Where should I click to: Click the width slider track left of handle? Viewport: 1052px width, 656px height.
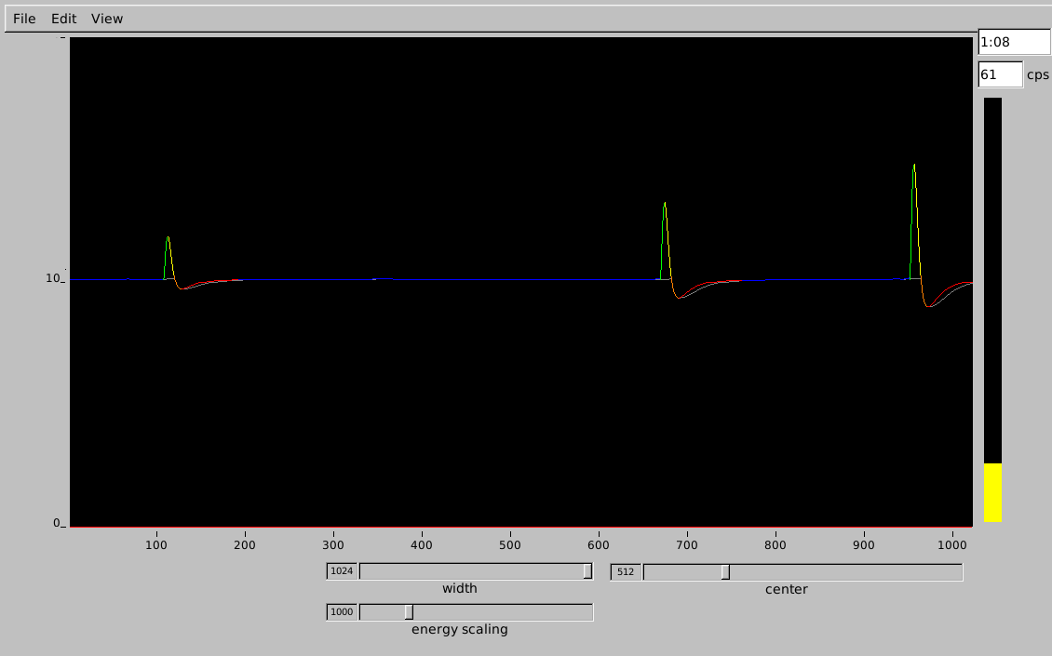[x=465, y=571]
